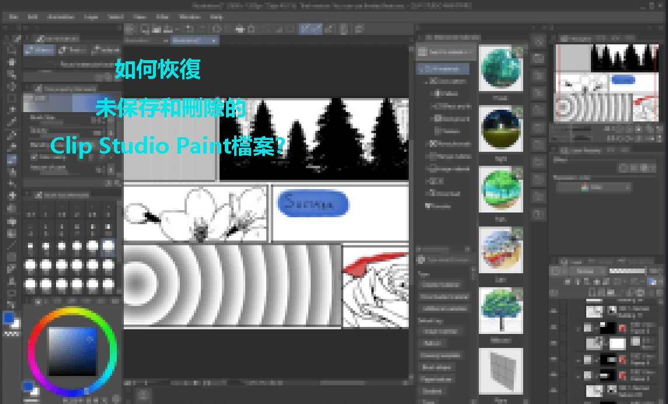Select the Pen tool in toolbar

(x=11, y=134)
